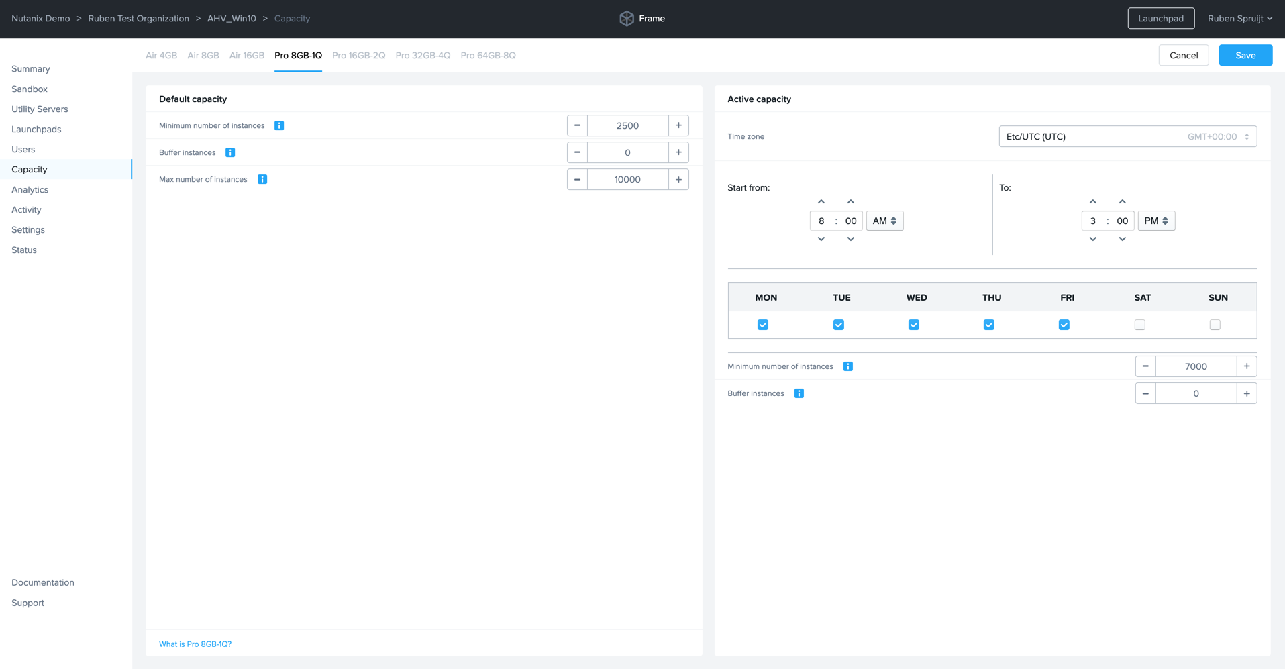The width and height of the screenshot is (1285, 669).
Task: Increase Max number of instances with plus
Action: pyautogui.click(x=678, y=179)
